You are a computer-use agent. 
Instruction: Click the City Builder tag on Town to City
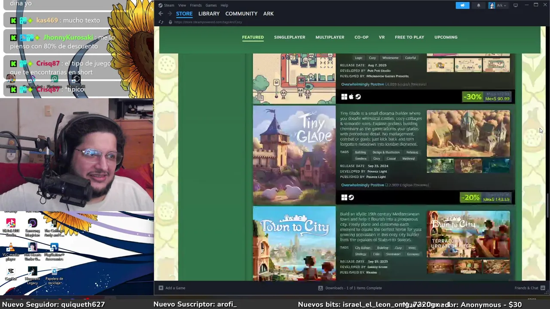coord(363,248)
